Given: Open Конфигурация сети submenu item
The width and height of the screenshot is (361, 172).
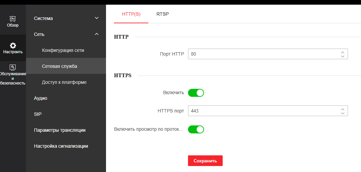Looking at the screenshot, I should [63, 51].
